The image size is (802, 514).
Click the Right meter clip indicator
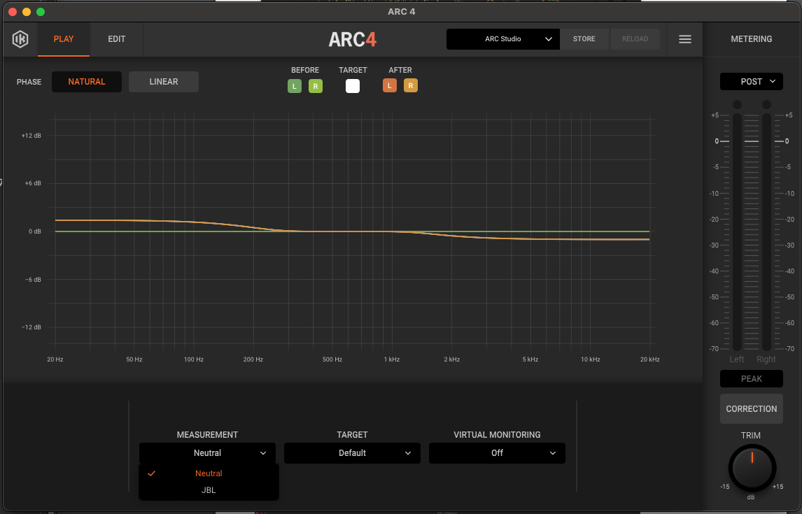click(766, 105)
